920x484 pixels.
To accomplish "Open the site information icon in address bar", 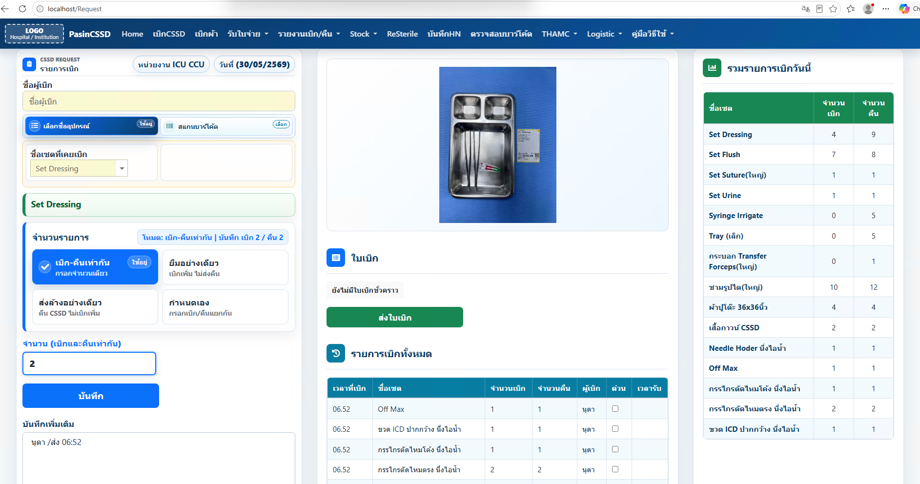I will [41, 9].
